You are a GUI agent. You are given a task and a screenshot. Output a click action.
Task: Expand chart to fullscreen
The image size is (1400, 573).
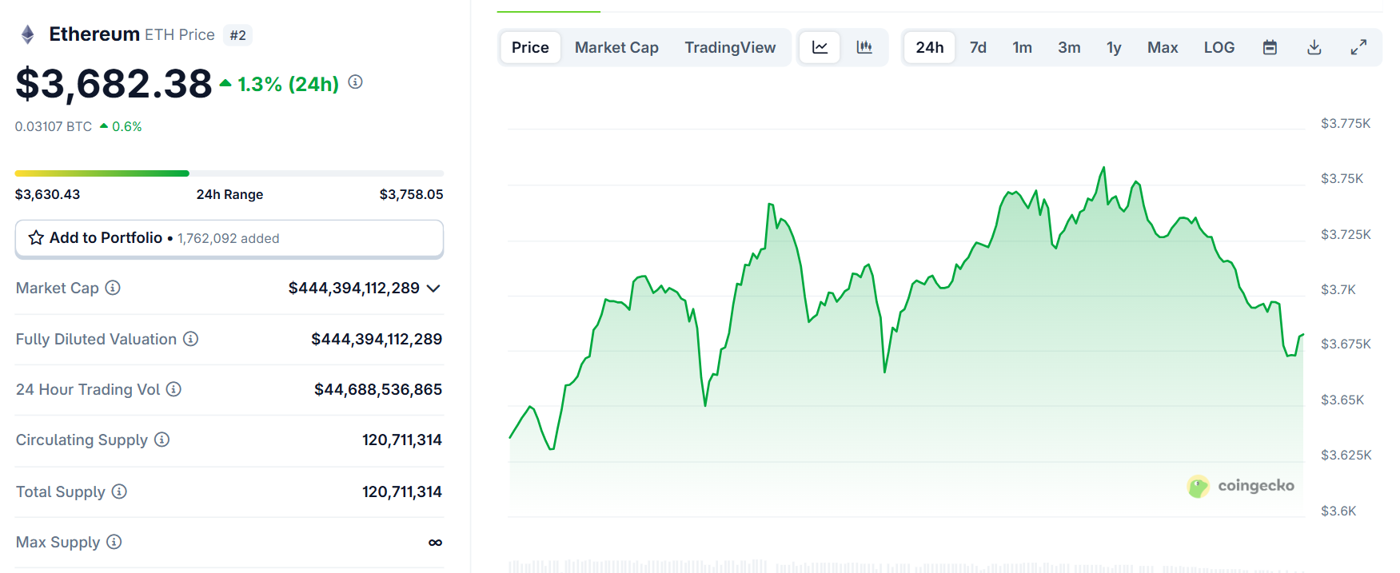(x=1358, y=47)
